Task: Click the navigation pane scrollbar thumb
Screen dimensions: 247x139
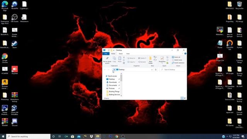Action: pyautogui.click(x=121, y=78)
